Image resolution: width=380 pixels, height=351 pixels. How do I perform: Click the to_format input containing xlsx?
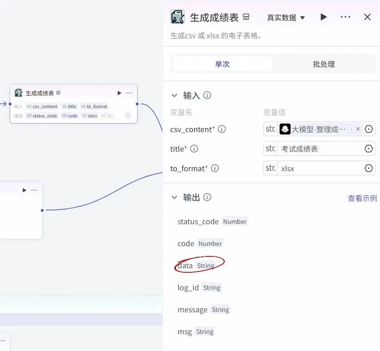point(320,168)
